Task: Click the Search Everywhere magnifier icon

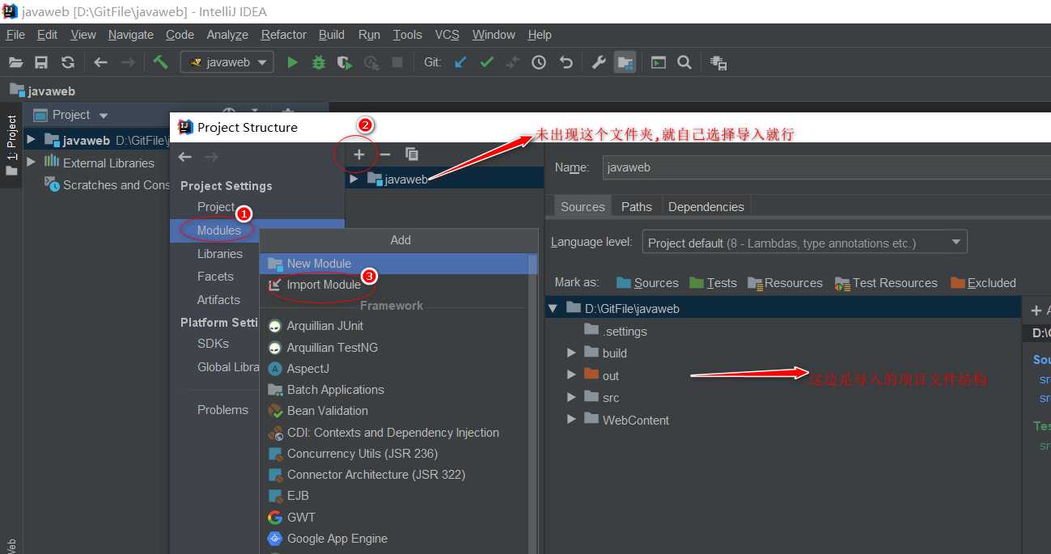Action: click(x=684, y=62)
